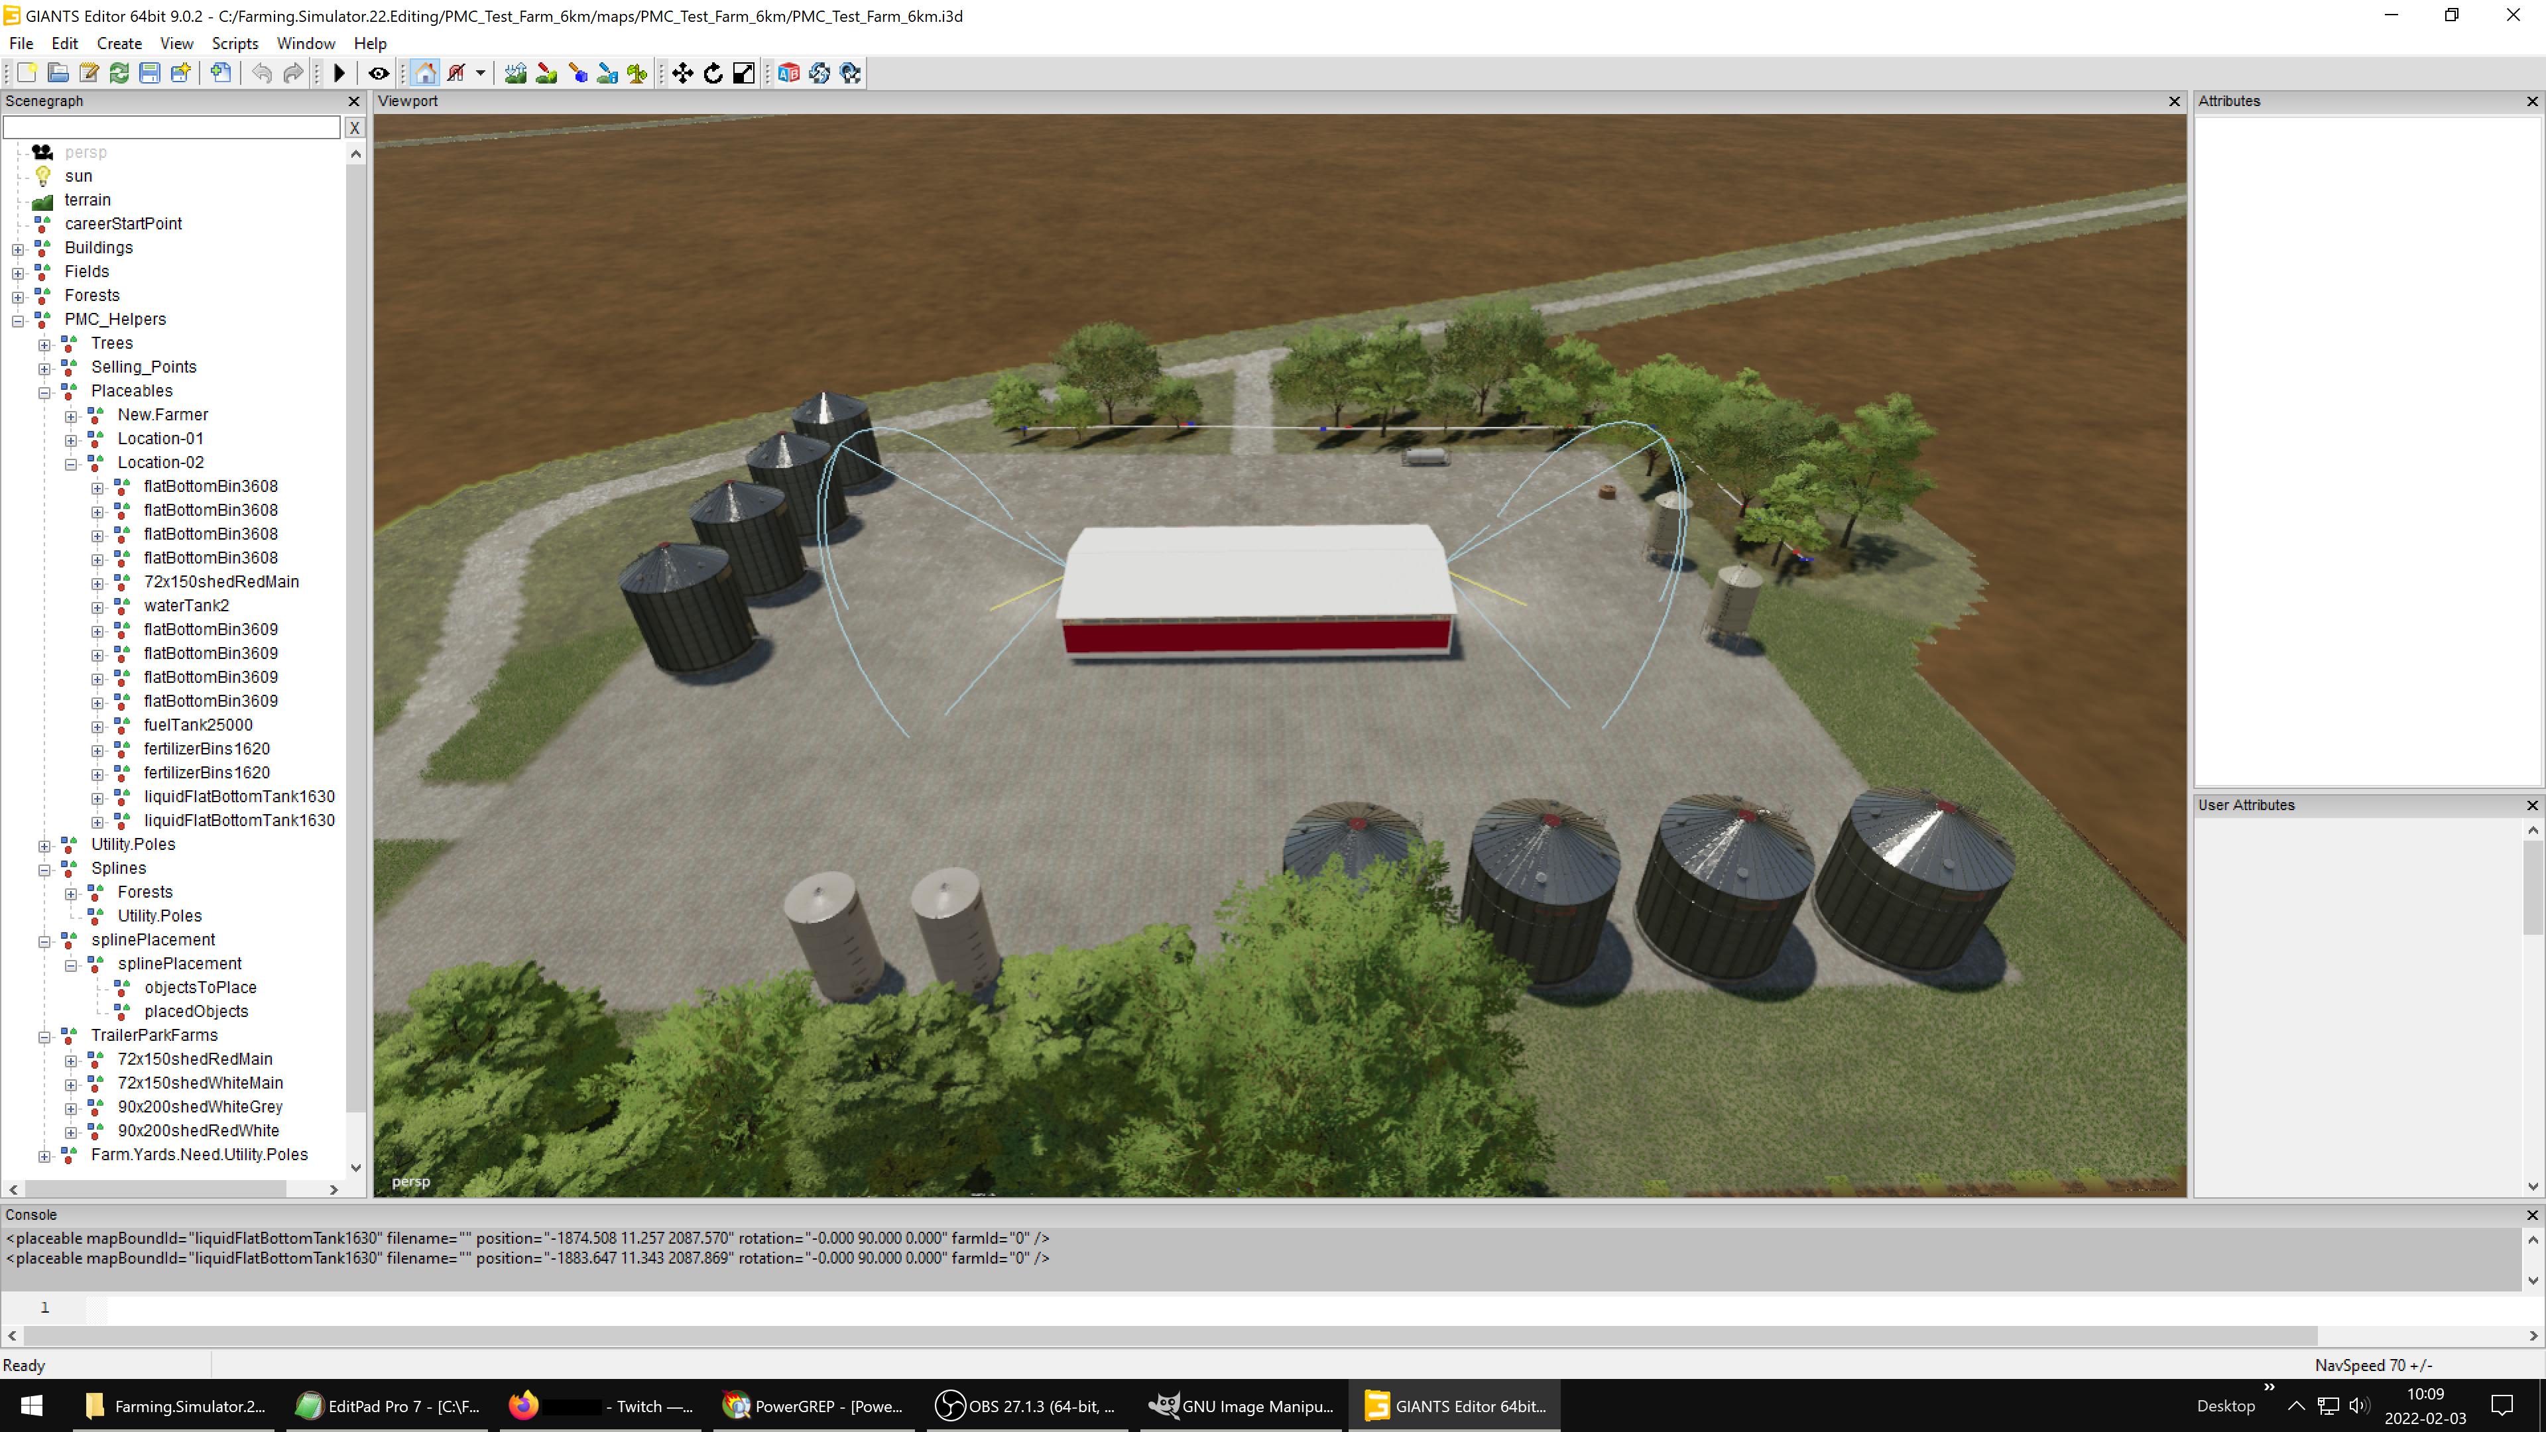Reload the scene with green arrows icon

point(119,73)
